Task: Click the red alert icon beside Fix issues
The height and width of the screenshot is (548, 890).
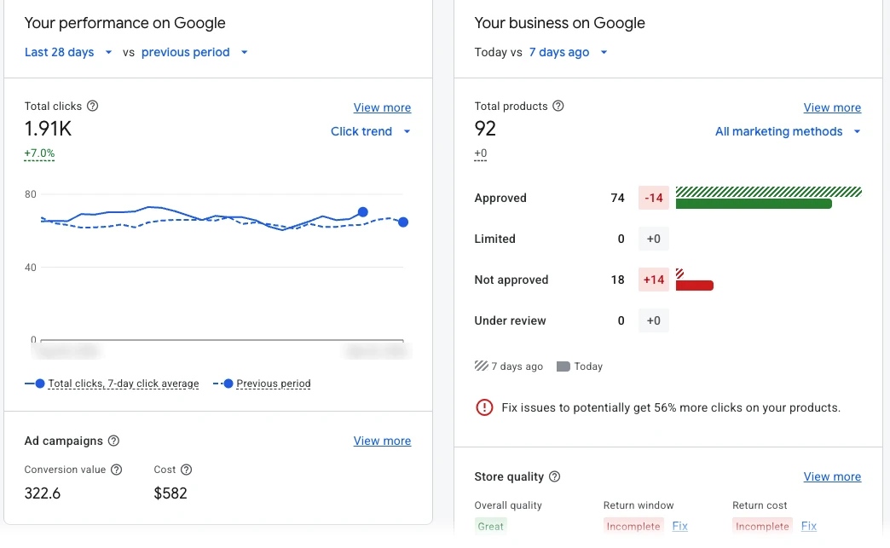Action: [484, 407]
